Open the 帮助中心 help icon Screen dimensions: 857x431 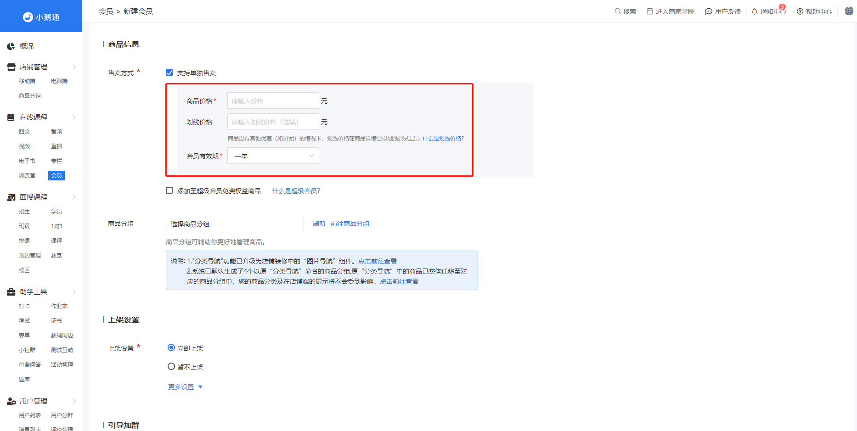pos(800,11)
